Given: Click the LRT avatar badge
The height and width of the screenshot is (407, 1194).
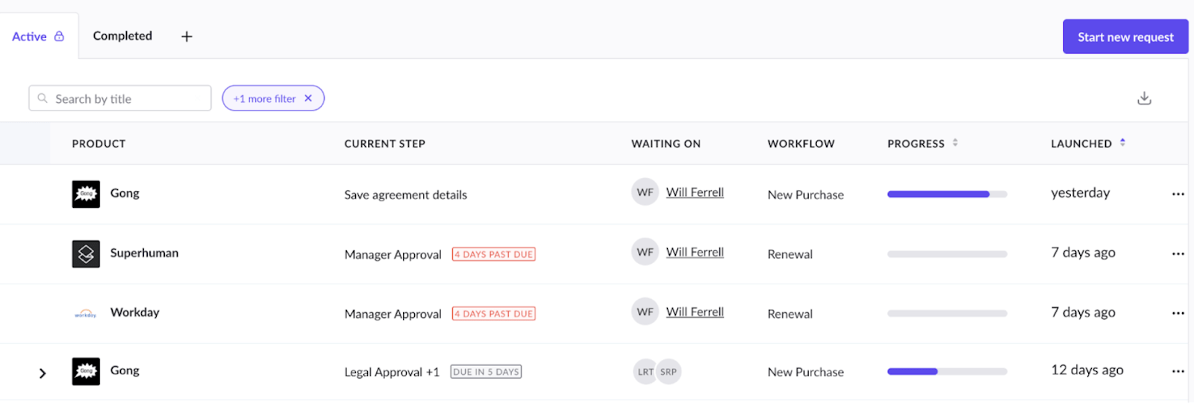Looking at the screenshot, I should (x=643, y=372).
